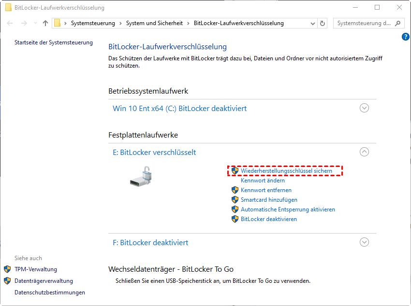Open the recent locations dropdown arrow
Screen dimensions: 411x306
click(x=35, y=23)
